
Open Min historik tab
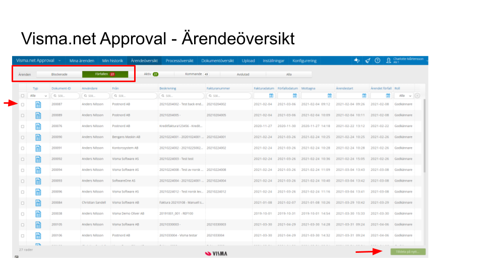pyautogui.click(x=112, y=60)
